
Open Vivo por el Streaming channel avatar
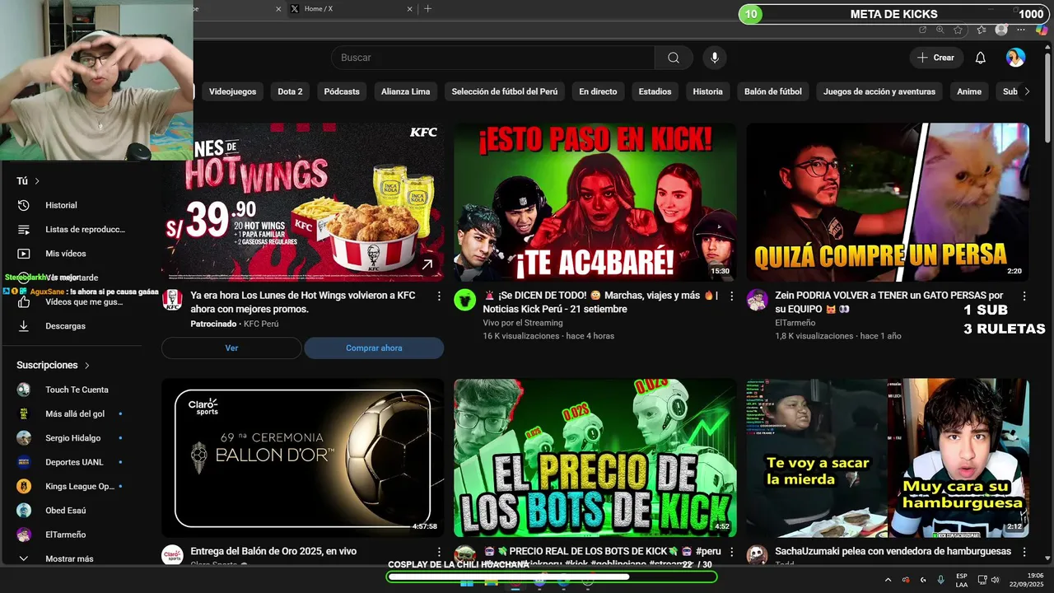[464, 300]
